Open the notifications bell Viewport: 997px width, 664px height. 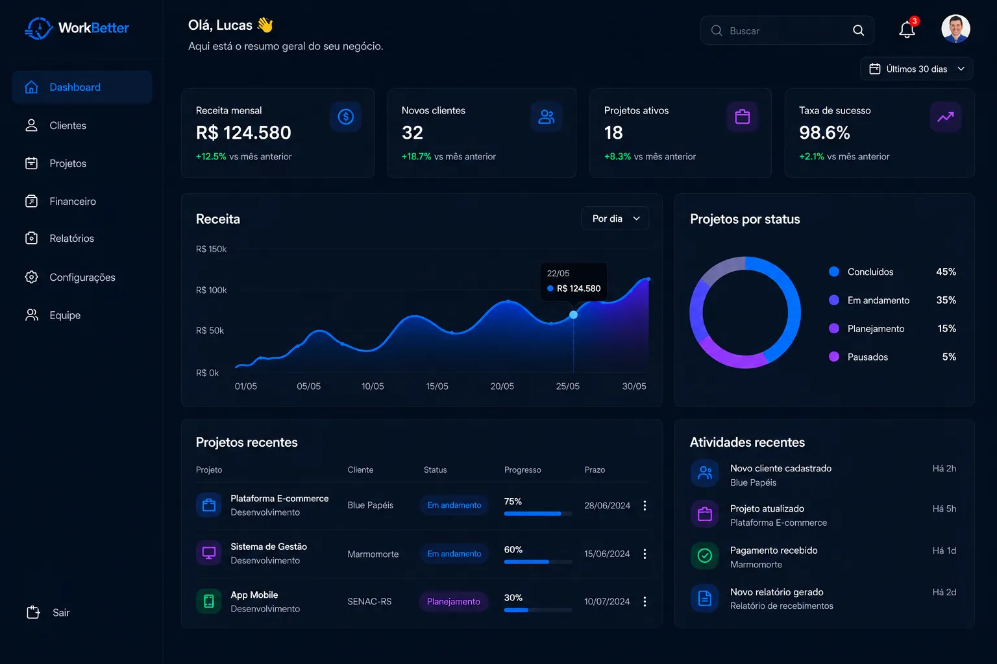click(907, 30)
